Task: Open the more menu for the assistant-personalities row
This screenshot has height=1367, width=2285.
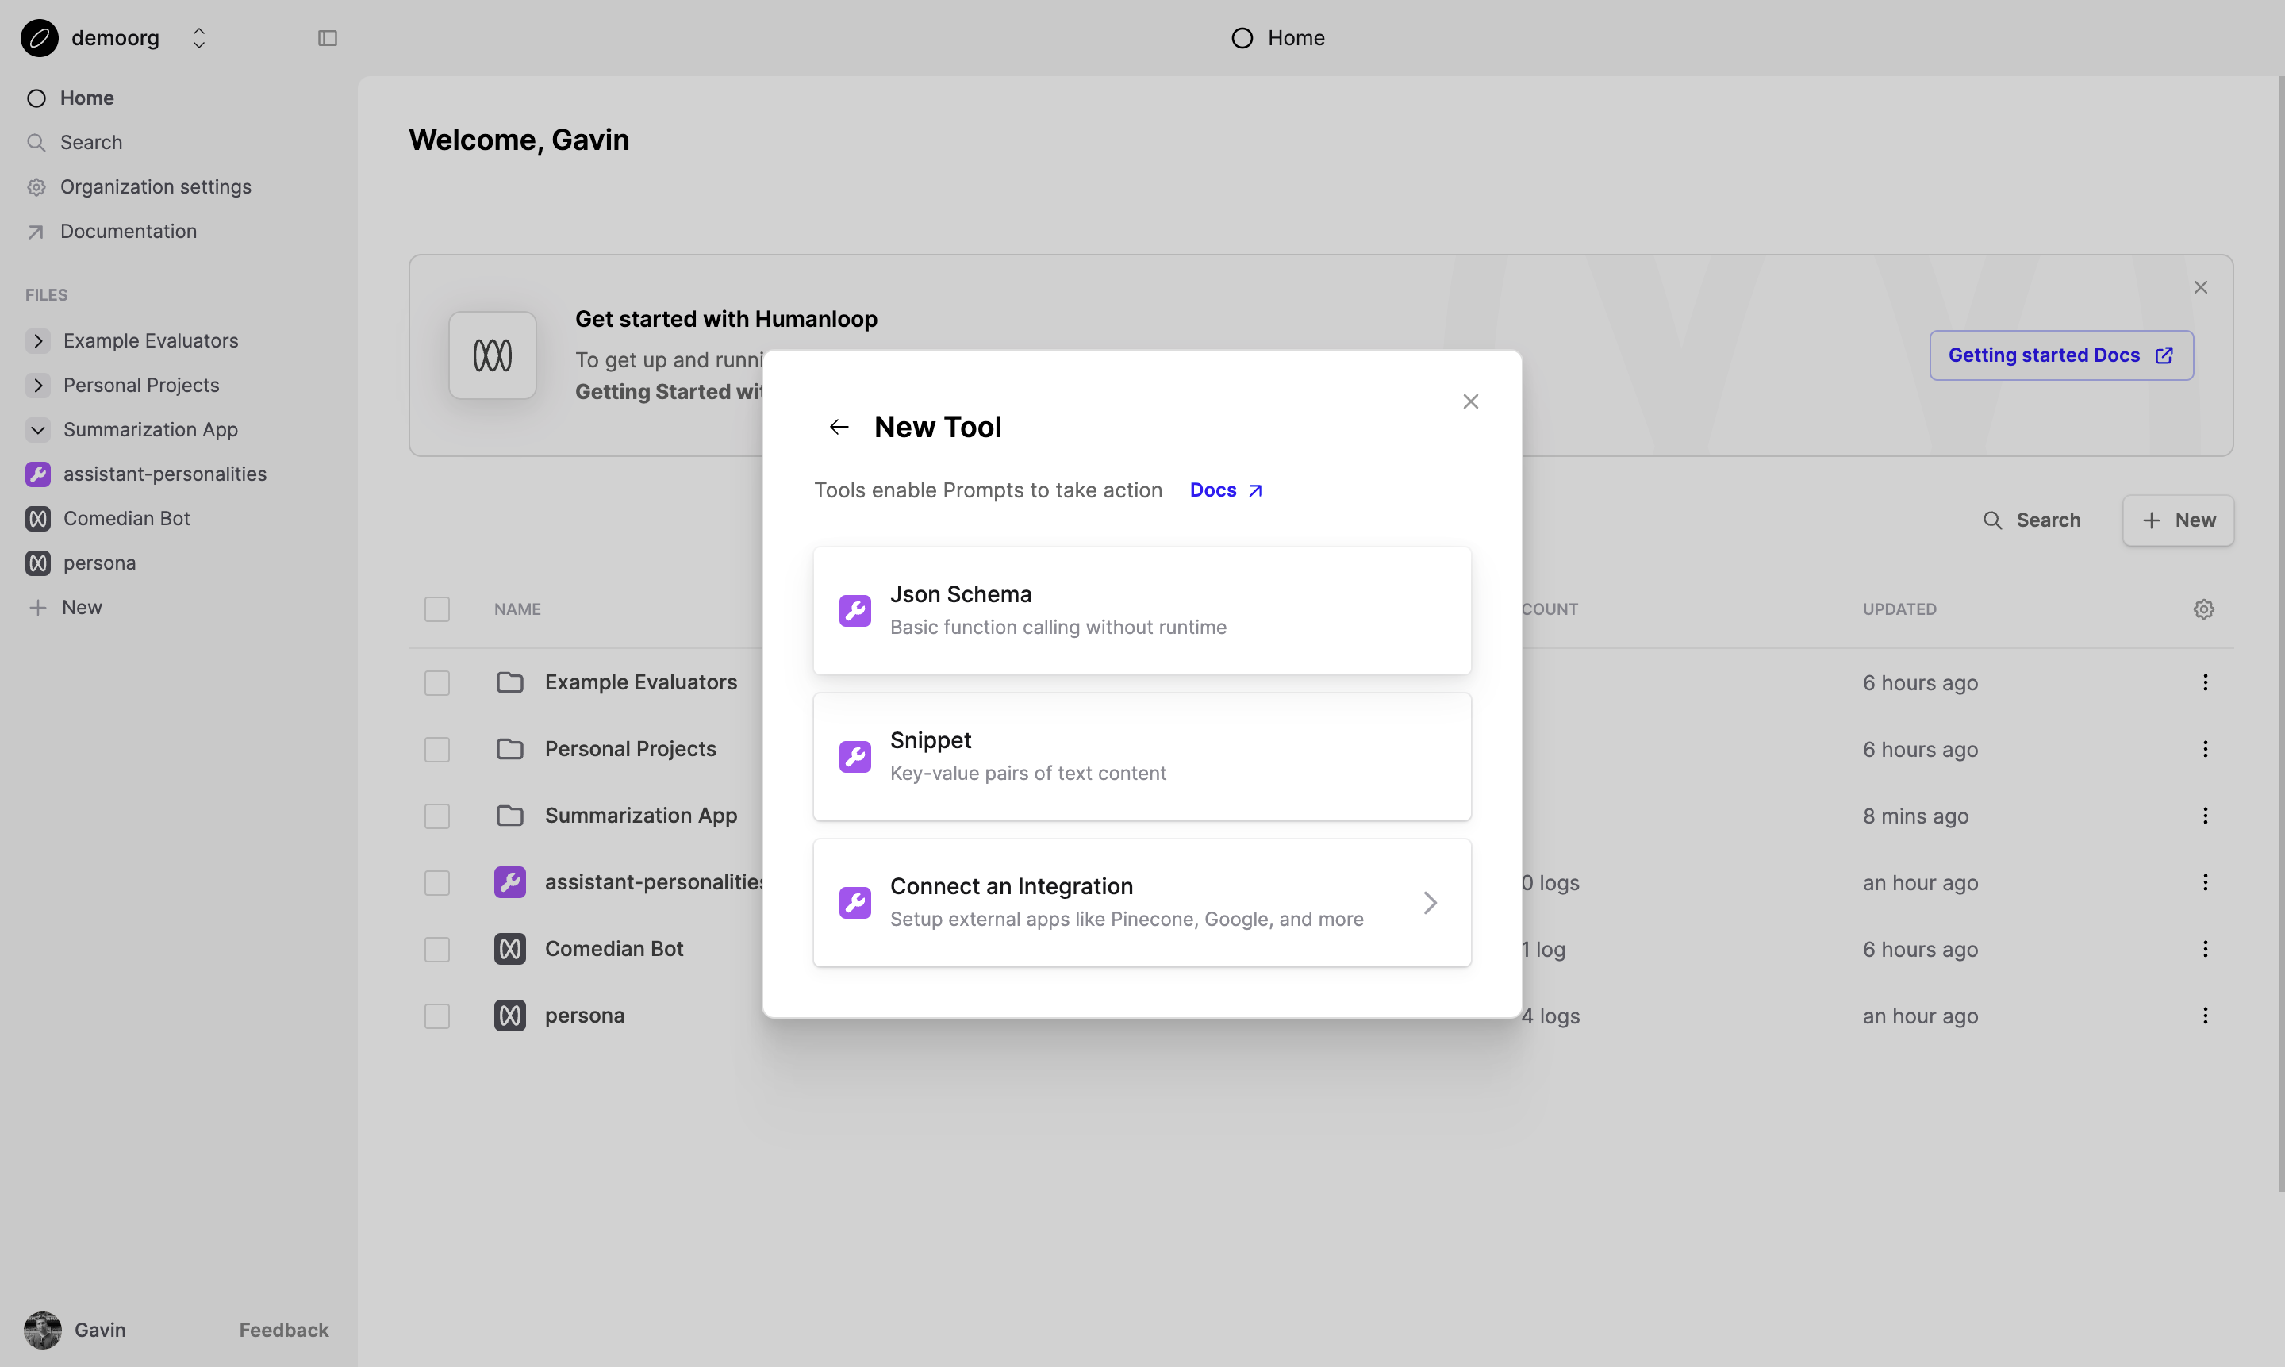Action: pos(2205,882)
